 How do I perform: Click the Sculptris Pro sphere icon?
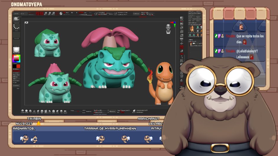point(61,14)
